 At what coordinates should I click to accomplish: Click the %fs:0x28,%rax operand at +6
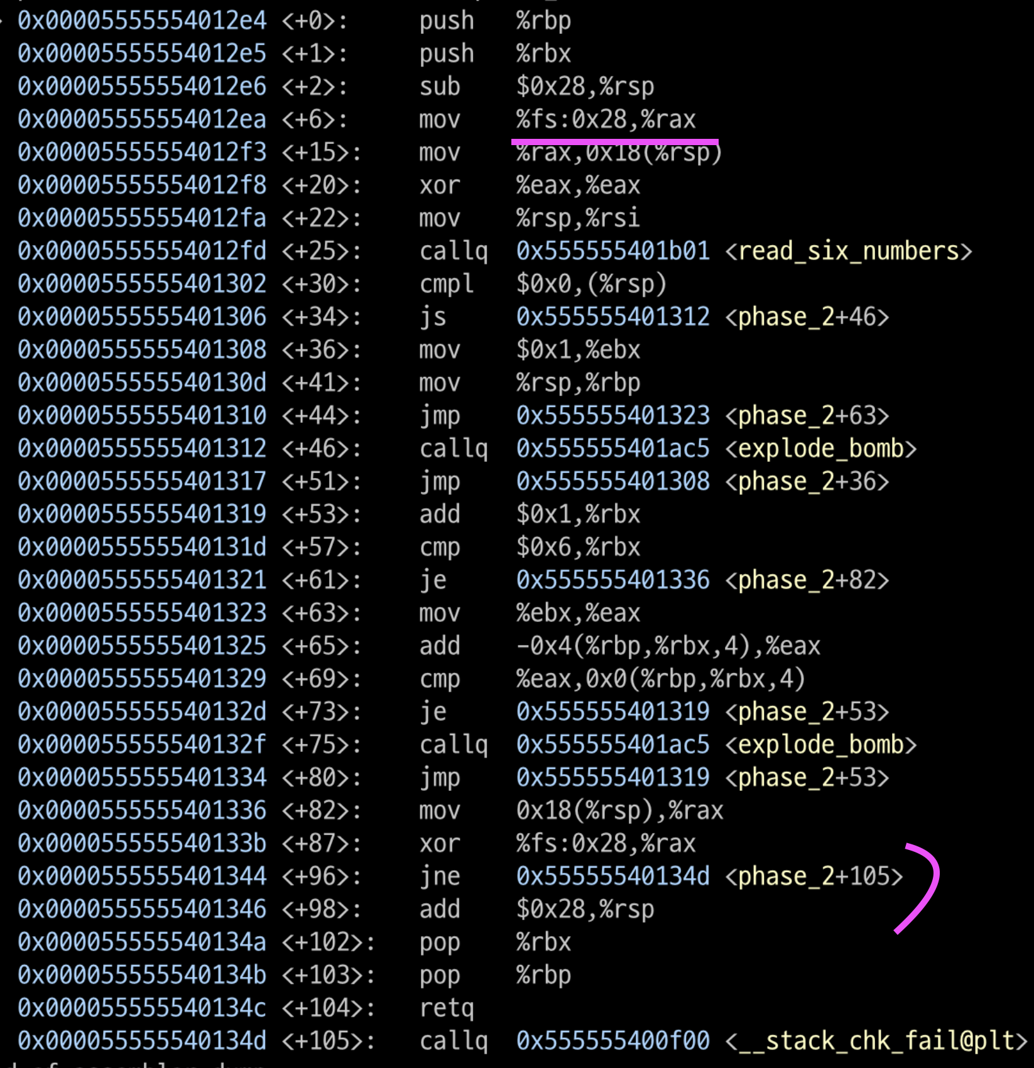[x=606, y=119]
